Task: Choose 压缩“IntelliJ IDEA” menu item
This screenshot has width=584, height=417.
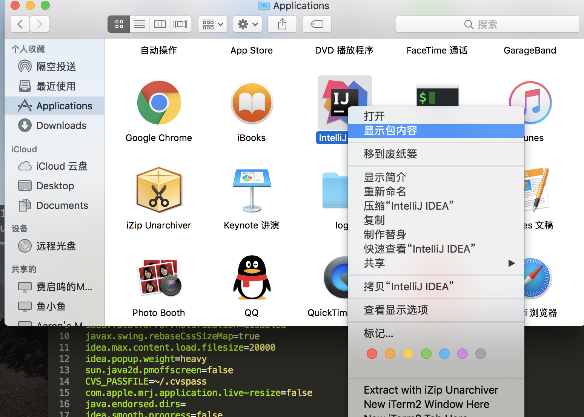Action: click(436, 206)
